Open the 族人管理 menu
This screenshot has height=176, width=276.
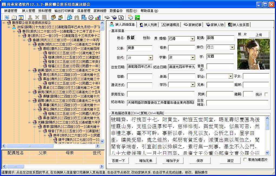click(28, 11)
